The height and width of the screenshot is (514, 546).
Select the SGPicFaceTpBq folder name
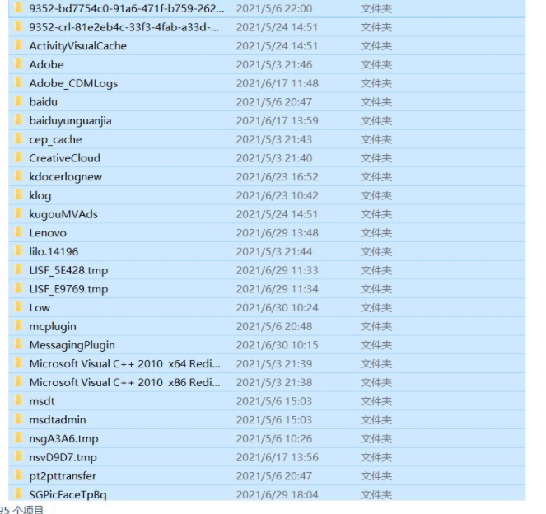[x=68, y=494]
